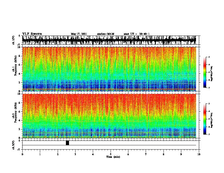The width and height of the screenshot is (224, 173).
Task: Click time axis tick label "8"
Action: point(163,154)
